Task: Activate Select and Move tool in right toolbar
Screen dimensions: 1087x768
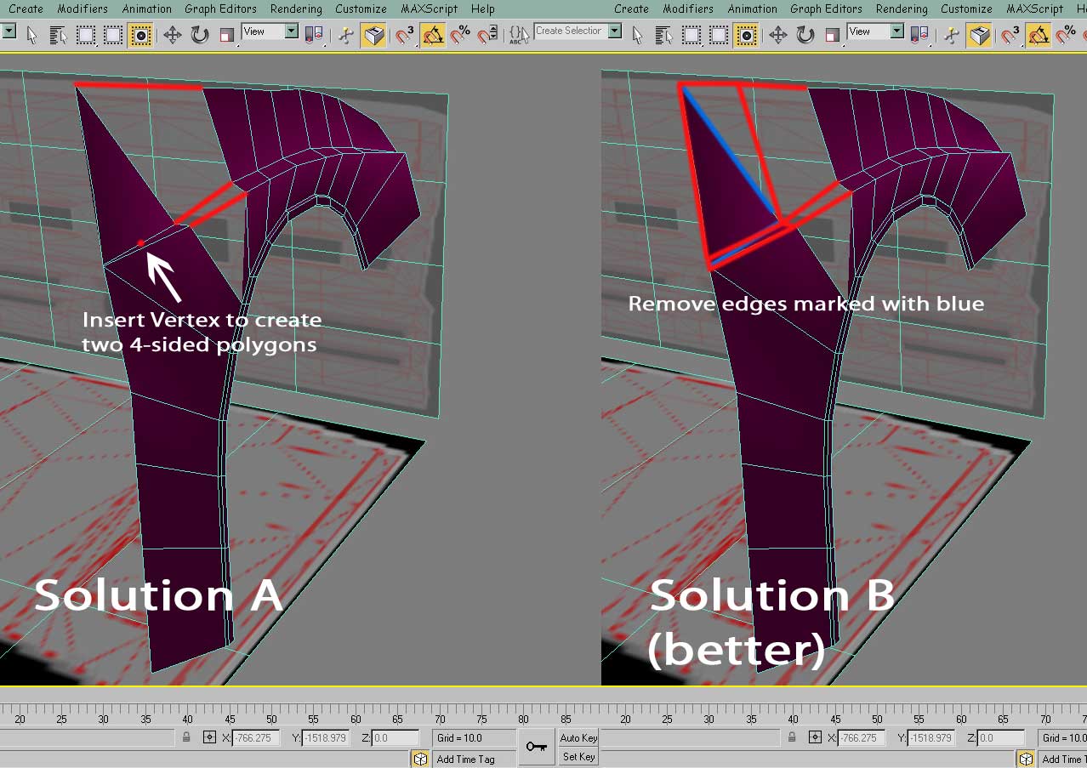Action: point(778,35)
